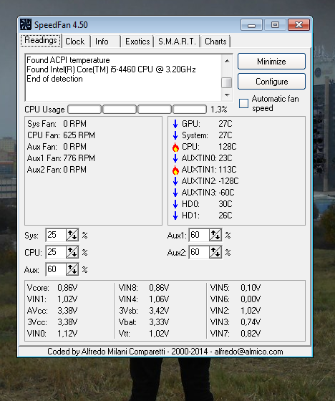Click the second CPU usage bar

[x=120, y=109]
